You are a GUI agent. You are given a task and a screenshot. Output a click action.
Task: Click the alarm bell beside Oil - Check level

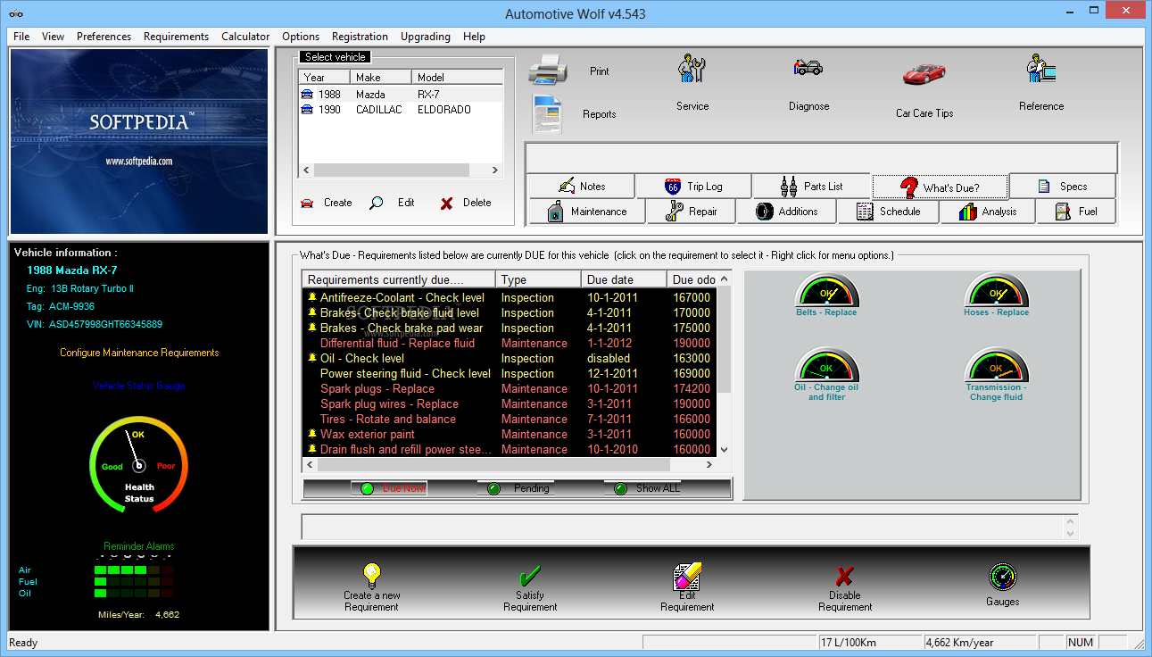click(312, 358)
